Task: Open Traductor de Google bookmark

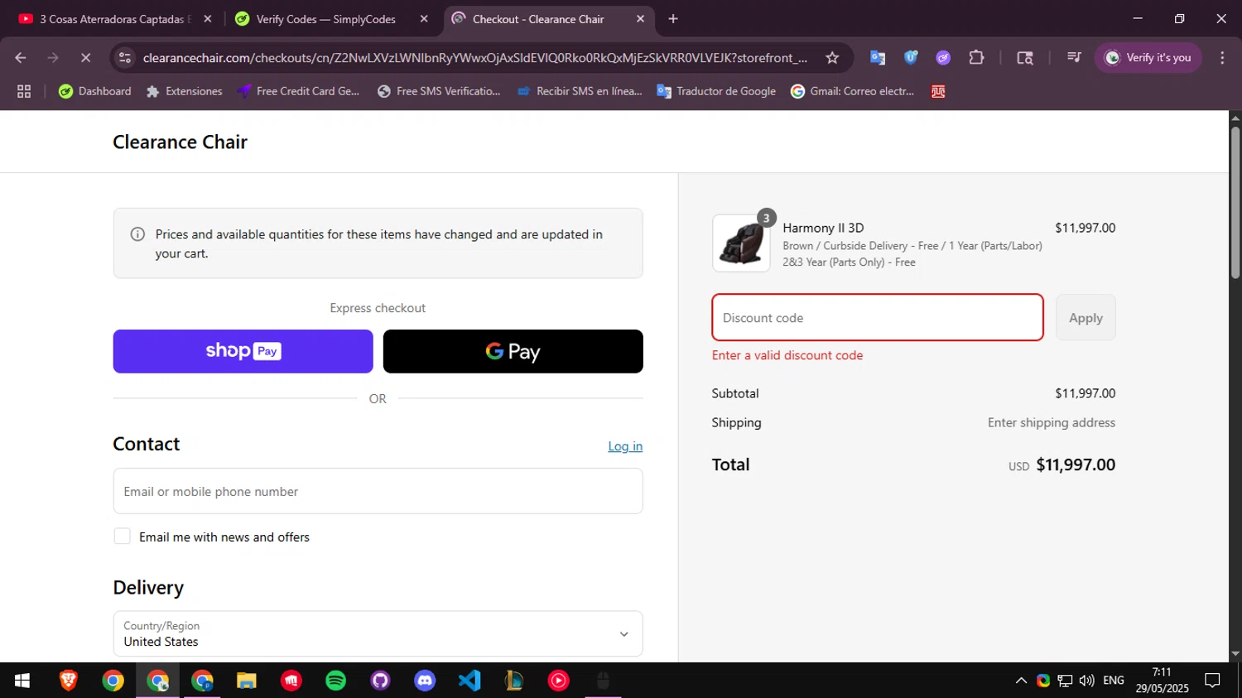Action: pos(716,91)
